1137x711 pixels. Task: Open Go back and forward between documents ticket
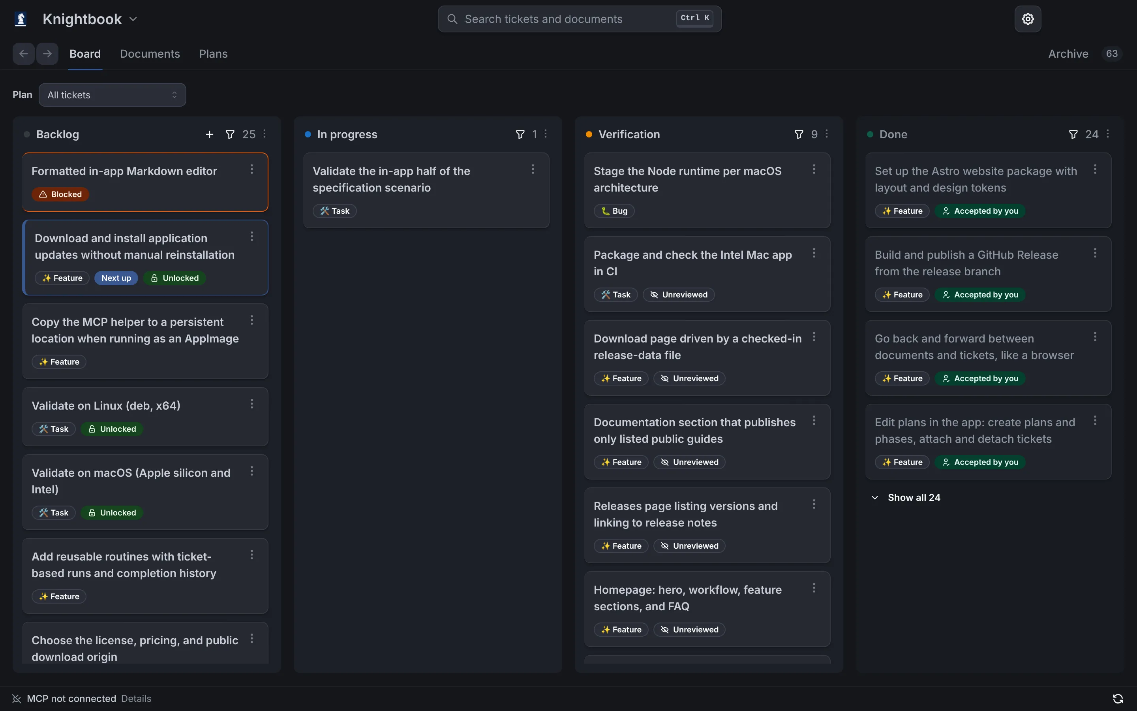[x=988, y=358]
